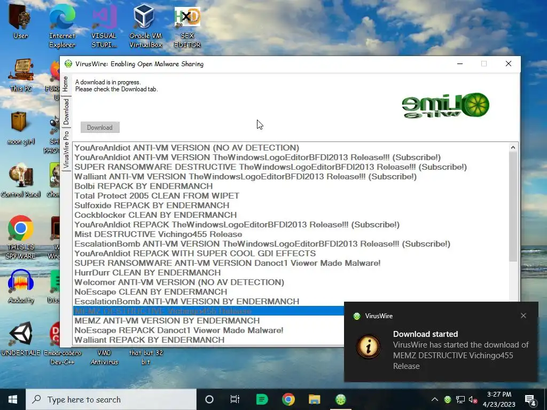Open the Control Panel desktop icon
Viewport: 547px width, 410px height.
tap(21, 180)
